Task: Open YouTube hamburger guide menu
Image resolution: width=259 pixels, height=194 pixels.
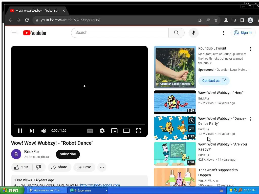Action: pos(14,33)
